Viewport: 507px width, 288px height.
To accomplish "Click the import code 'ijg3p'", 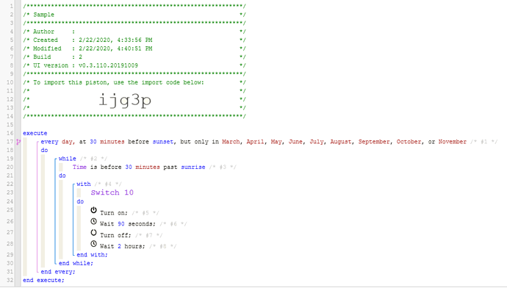I will pyautogui.click(x=125, y=100).
